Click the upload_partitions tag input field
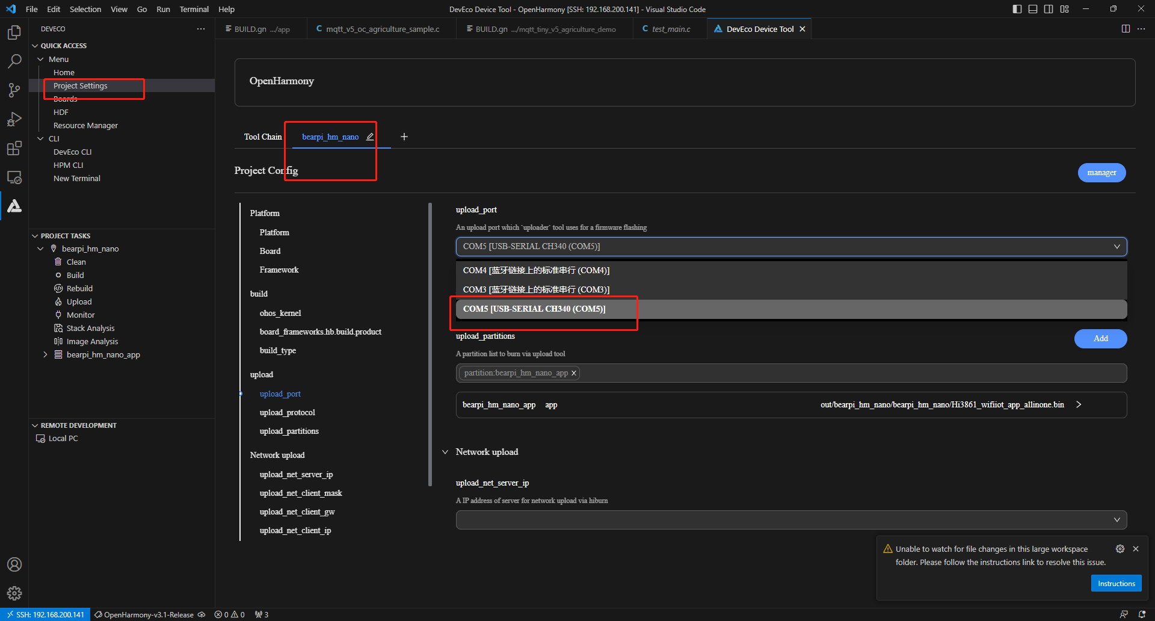 click(x=791, y=373)
